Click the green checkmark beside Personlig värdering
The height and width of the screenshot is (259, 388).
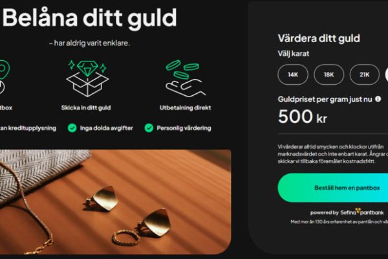pos(149,128)
